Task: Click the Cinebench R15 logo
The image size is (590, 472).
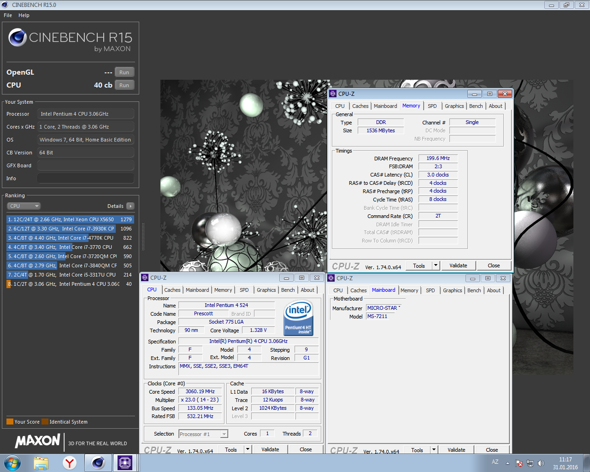Action: point(70,41)
